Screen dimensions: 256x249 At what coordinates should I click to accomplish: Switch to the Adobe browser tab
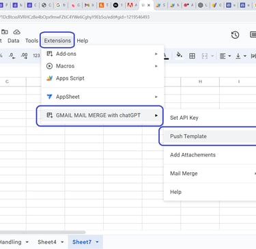[x=132, y=5]
